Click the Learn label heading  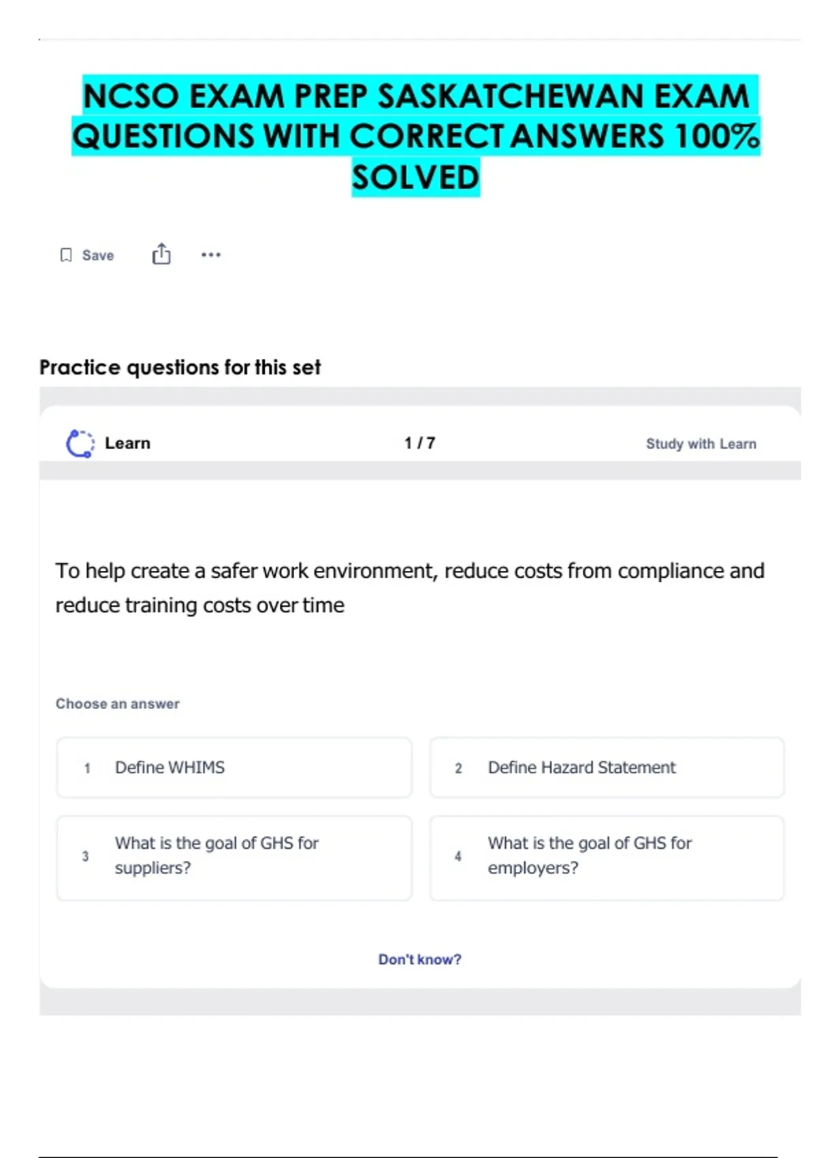[127, 443]
